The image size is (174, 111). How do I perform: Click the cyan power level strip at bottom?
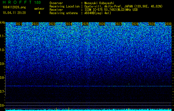89,110
